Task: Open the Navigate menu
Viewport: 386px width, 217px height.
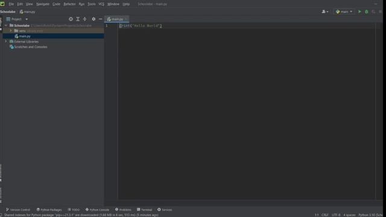Action: [43, 4]
